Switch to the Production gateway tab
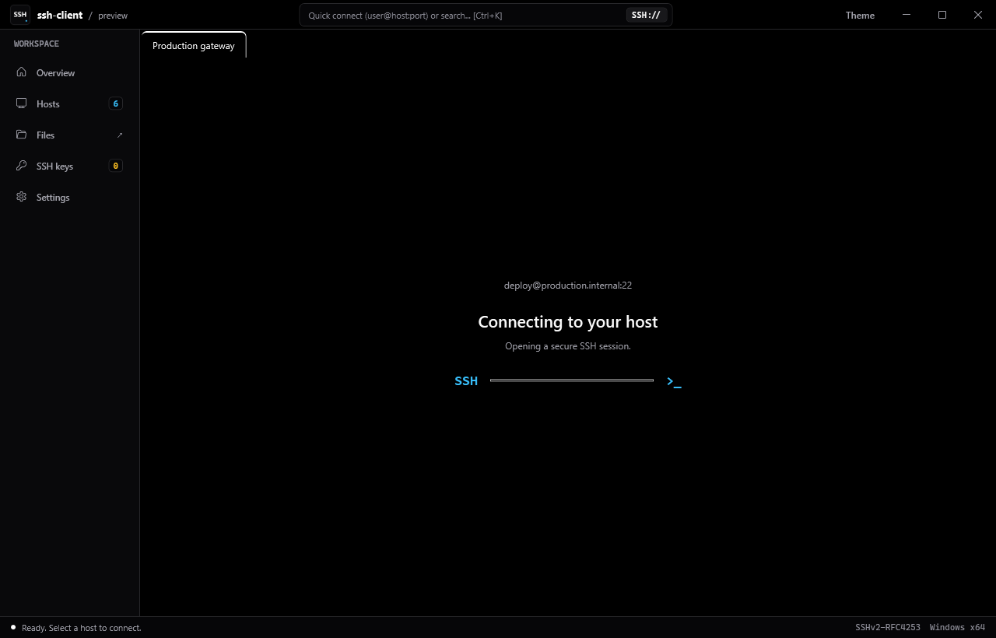 (x=194, y=45)
